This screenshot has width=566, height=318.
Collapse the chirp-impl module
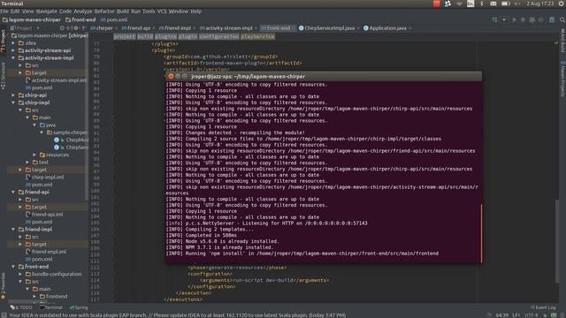tap(13, 102)
